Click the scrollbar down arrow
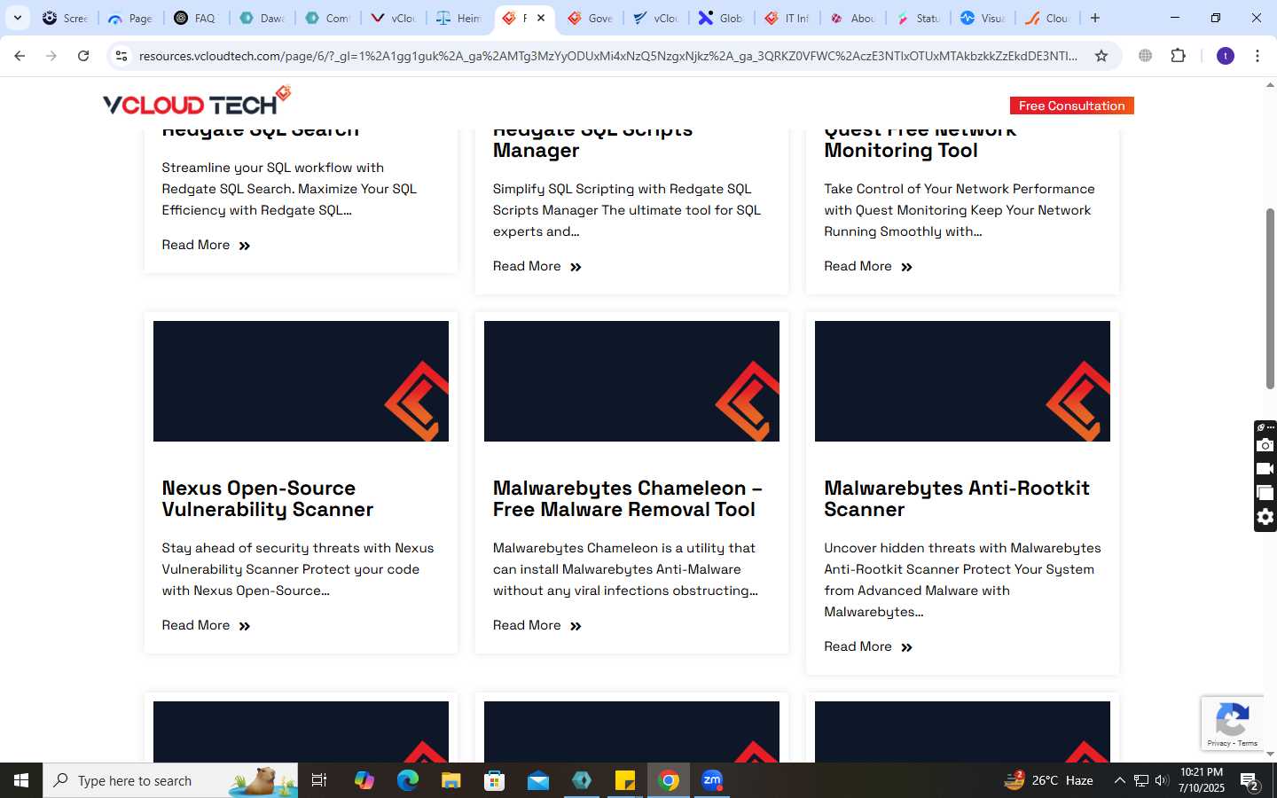The image size is (1277, 798). pyautogui.click(x=1270, y=754)
